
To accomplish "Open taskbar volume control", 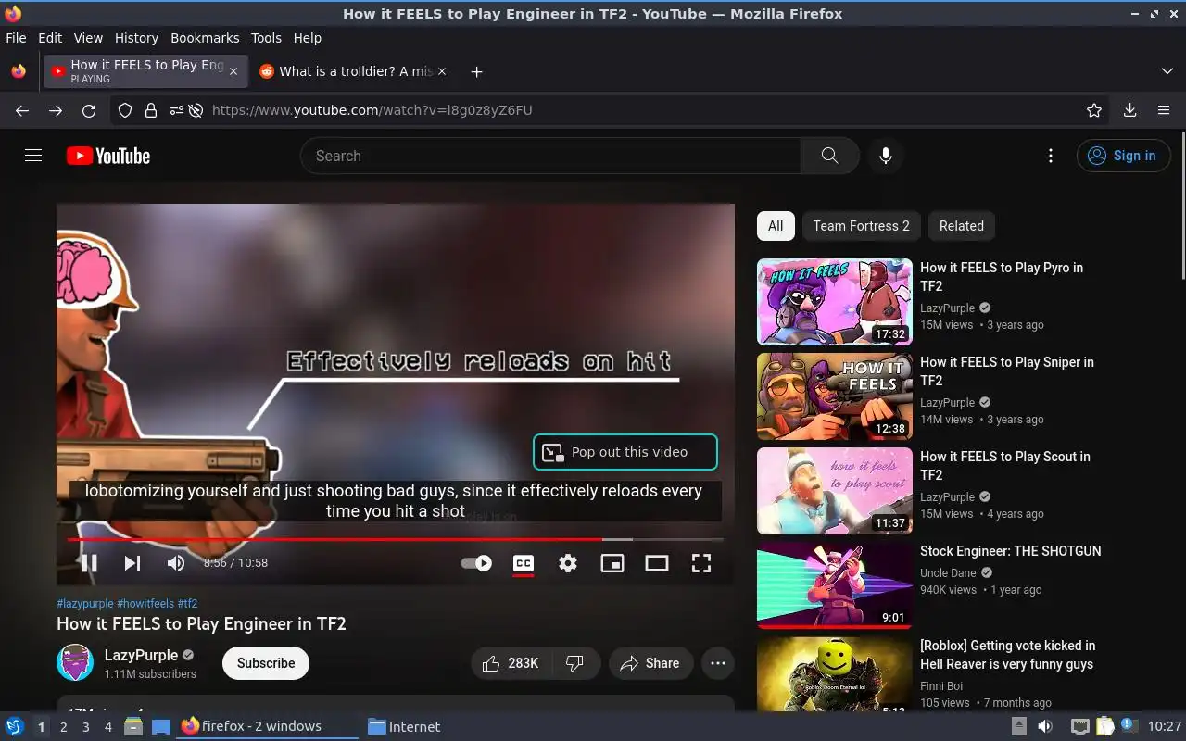I will 1044,726.
